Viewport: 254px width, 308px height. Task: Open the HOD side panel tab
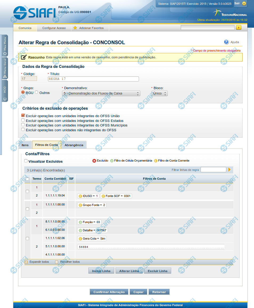point(5,91)
